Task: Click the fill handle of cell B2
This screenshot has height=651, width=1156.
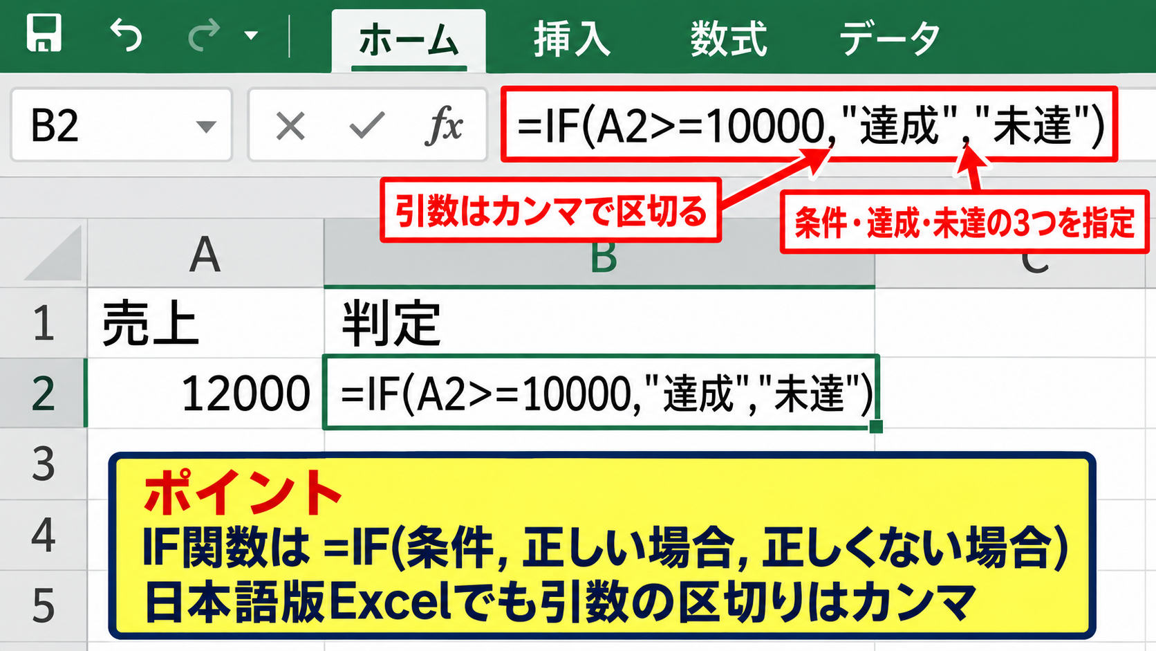Action: 876,426
